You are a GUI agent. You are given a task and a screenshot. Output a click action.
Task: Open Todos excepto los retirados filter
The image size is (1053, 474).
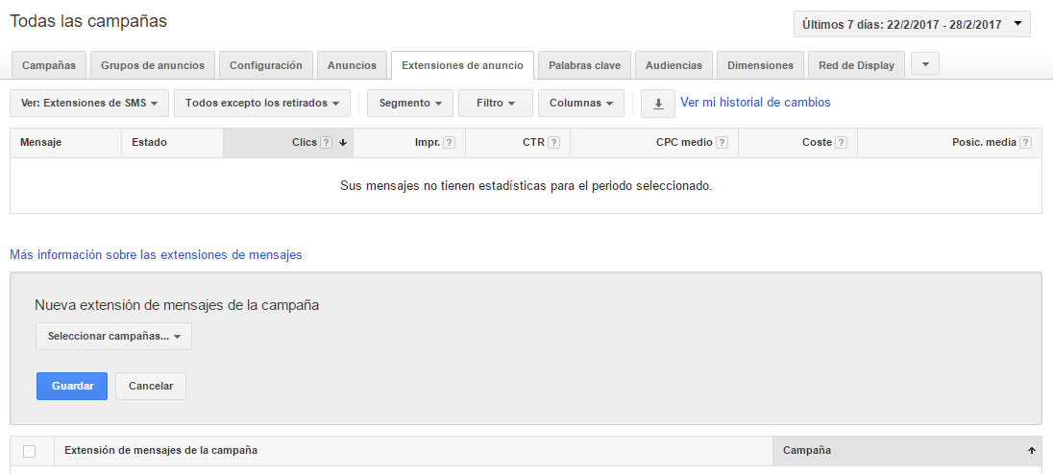point(262,104)
